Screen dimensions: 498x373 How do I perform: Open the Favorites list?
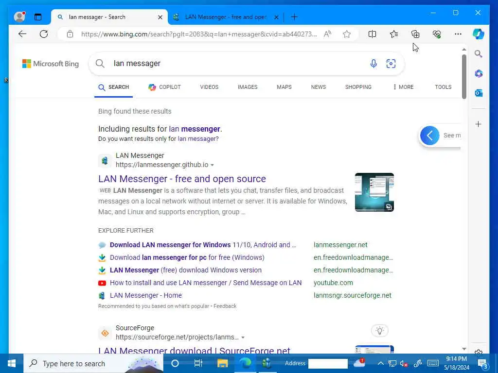[394, 34]
